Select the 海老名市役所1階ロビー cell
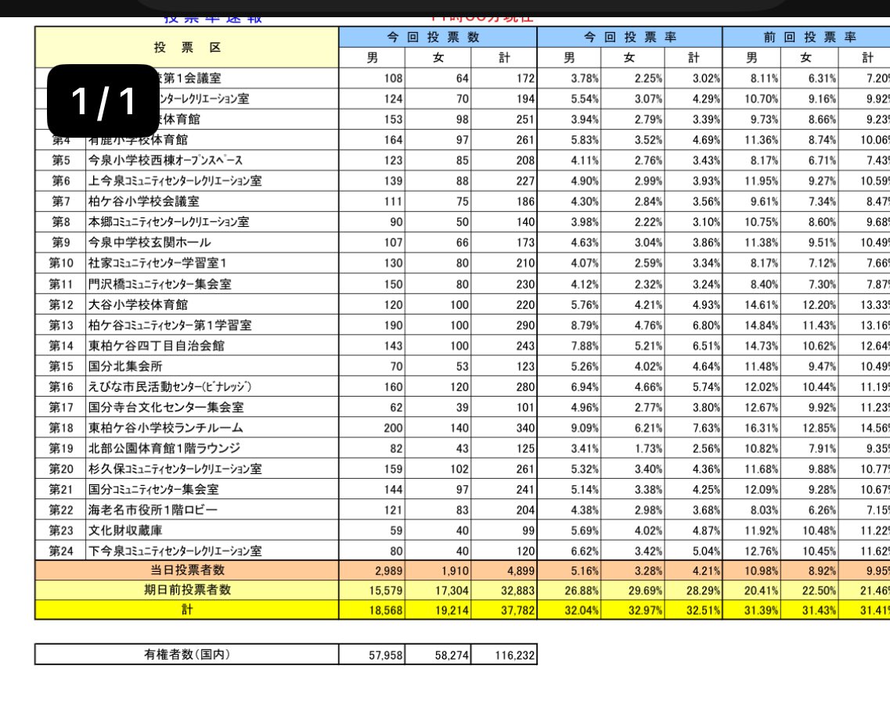Viewport: 890px width, 726px height. [x=212, y=510]
